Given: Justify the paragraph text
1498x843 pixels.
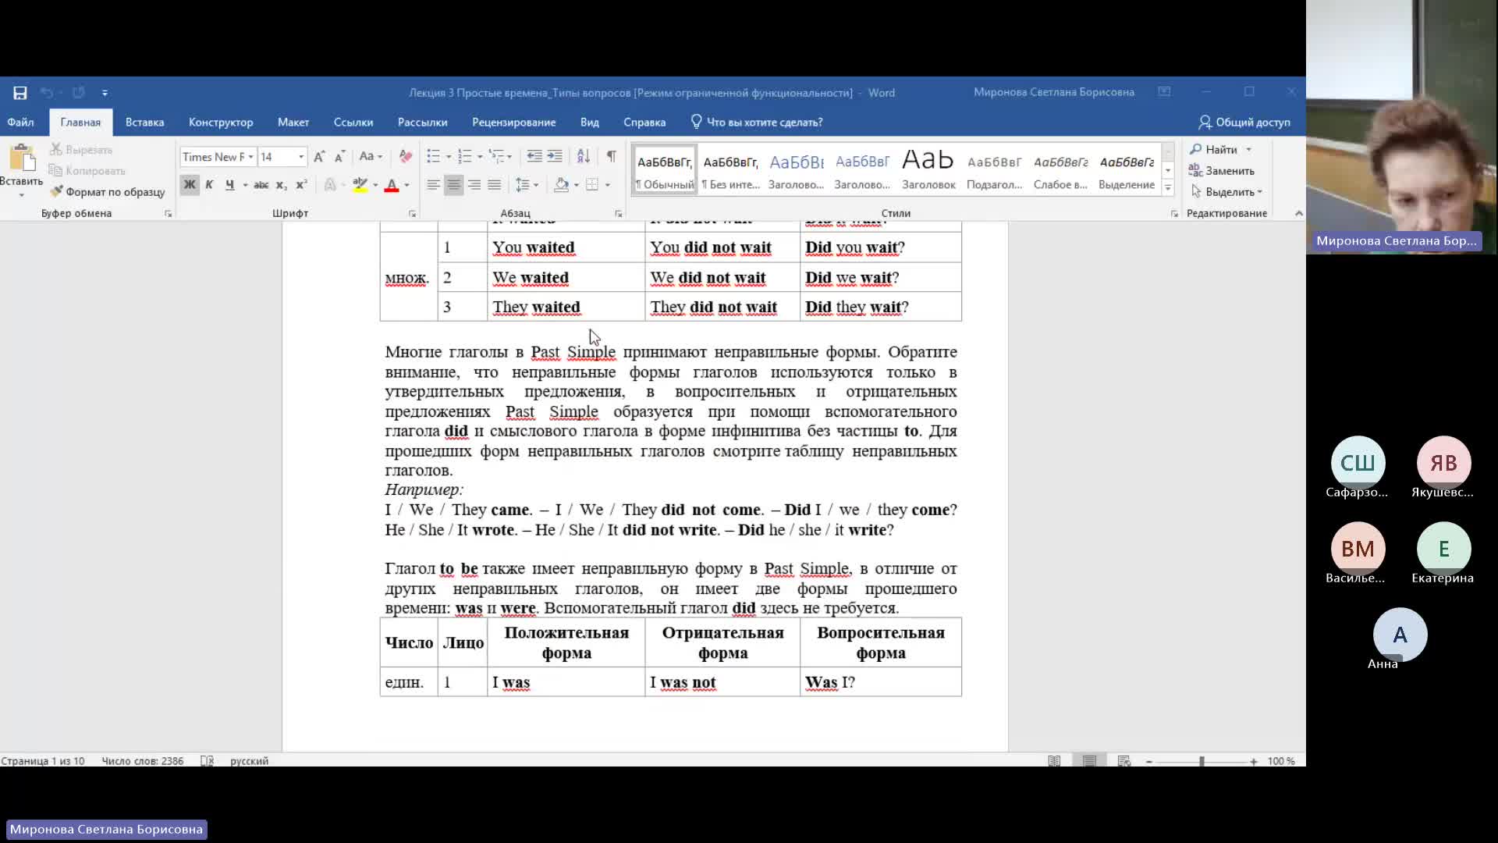Looking at the screenshot, I should [x=494, y=185].
